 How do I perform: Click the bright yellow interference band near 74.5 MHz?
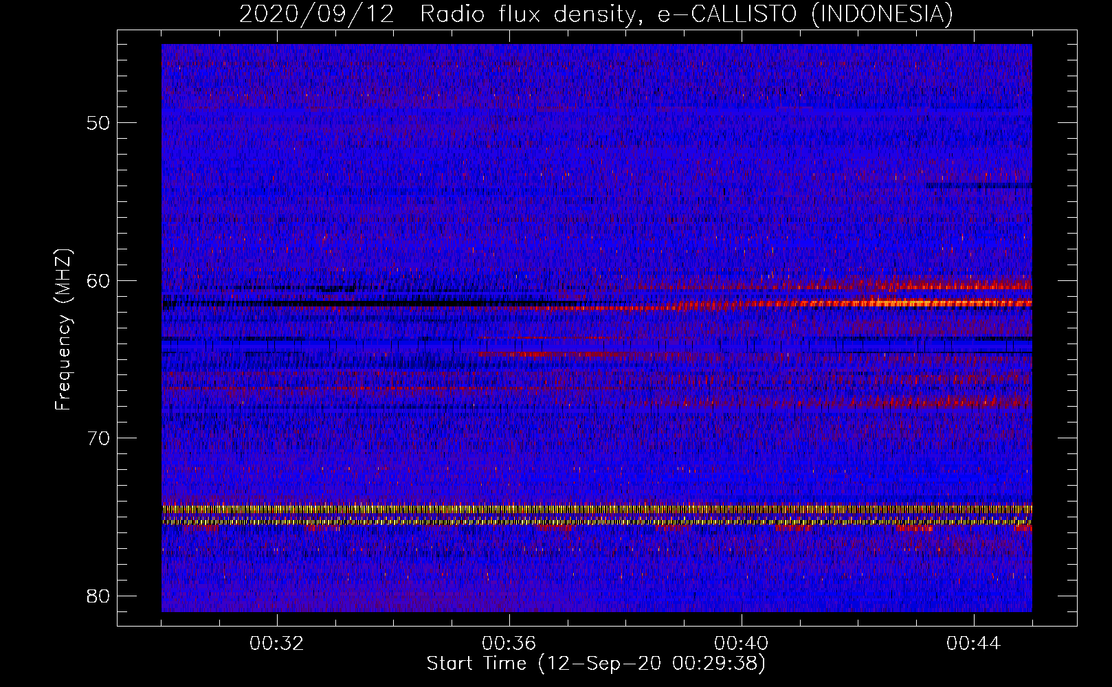pyautogui.click(x=597, y=509)
